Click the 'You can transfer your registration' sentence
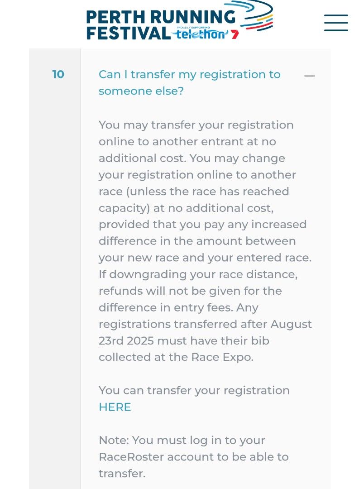This screenshot has width=359, height=489. [194, 390]
